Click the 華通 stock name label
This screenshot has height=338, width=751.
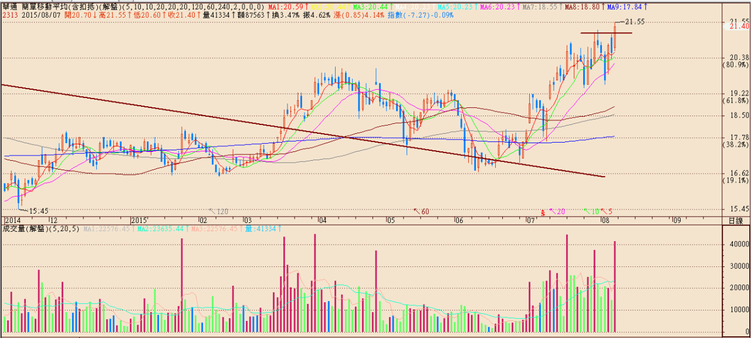(9, 7)
